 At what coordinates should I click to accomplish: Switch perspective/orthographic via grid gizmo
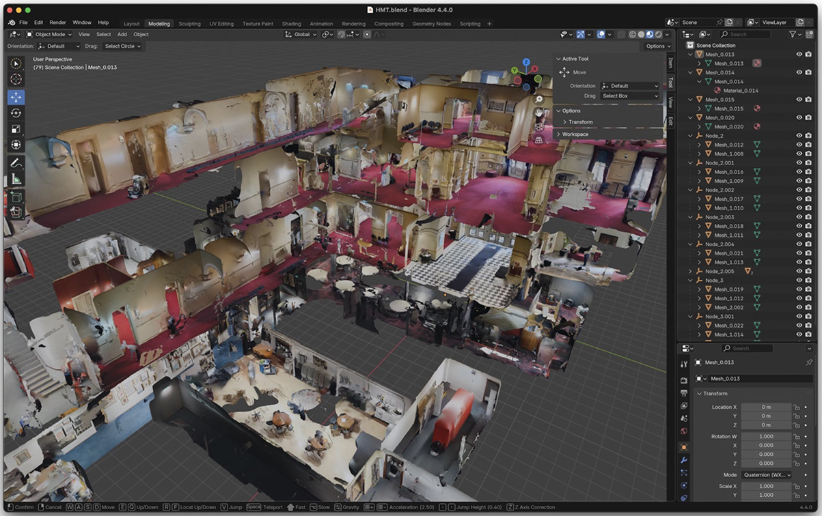click(539, 140)
